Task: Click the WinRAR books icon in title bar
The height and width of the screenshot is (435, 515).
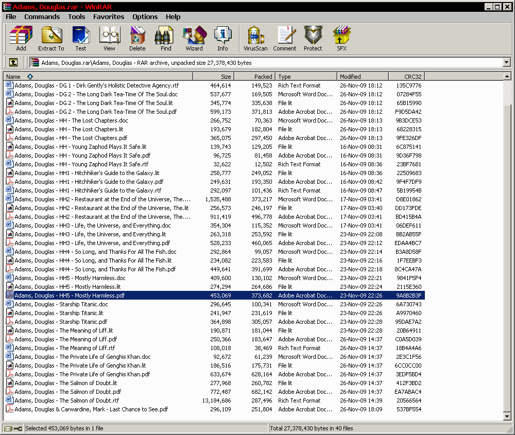Action: [x=7, y=7]
